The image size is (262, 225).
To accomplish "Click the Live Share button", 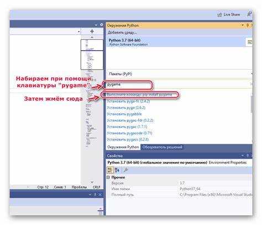I will click(229, 14).
